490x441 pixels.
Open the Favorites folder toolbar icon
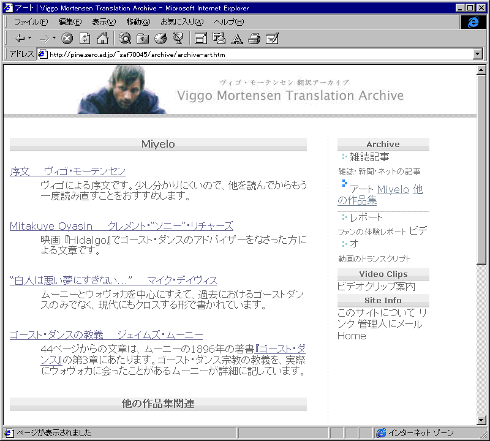143,39
